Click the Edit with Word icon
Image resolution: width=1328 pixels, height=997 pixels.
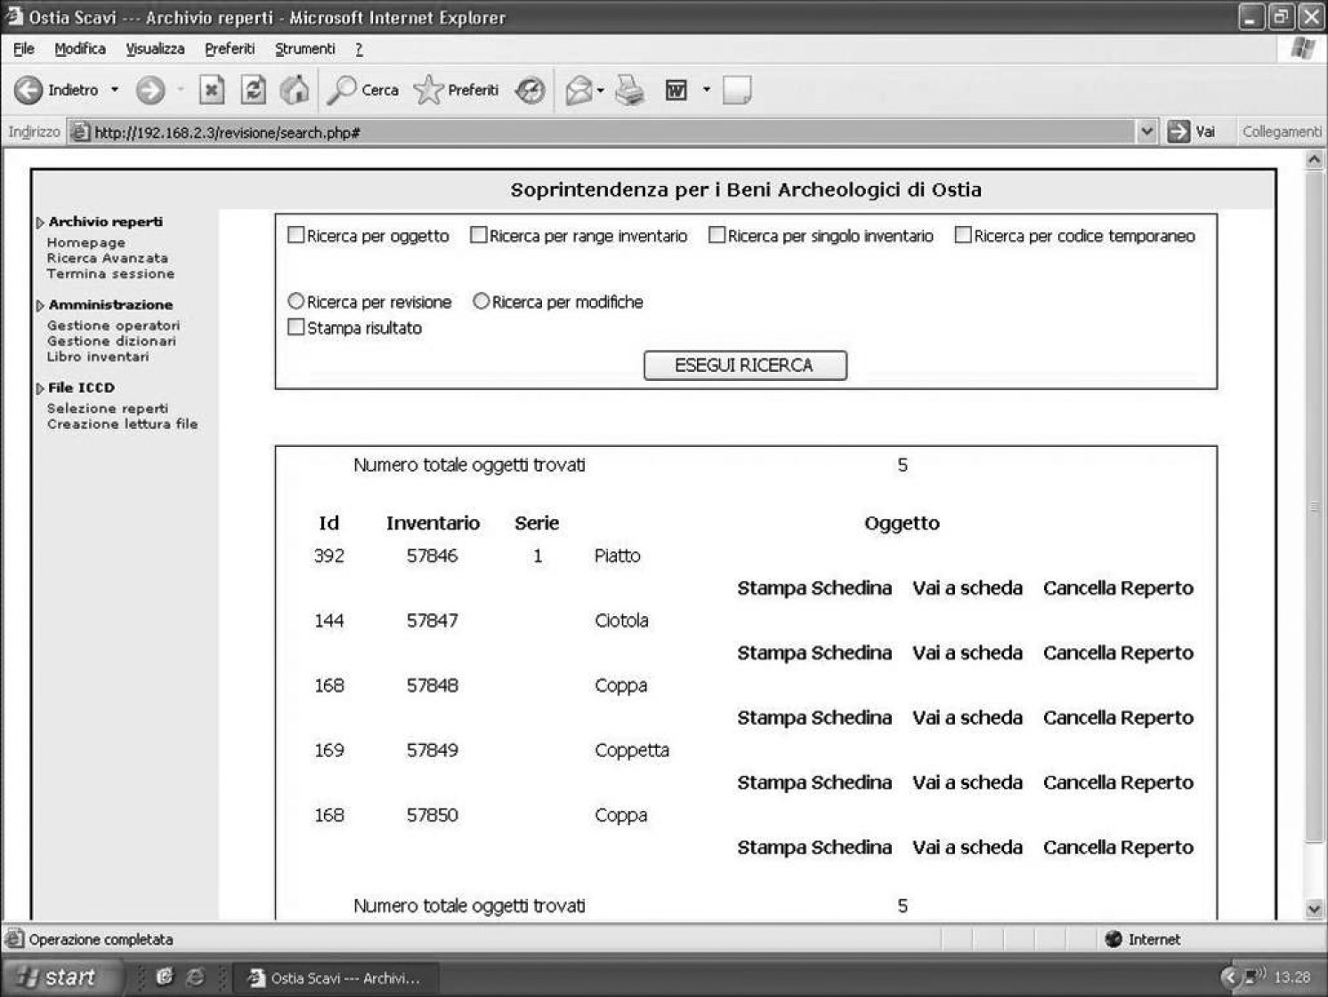point(676,90)
